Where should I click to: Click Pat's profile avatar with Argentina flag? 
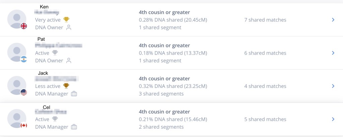tap(17, 52)
